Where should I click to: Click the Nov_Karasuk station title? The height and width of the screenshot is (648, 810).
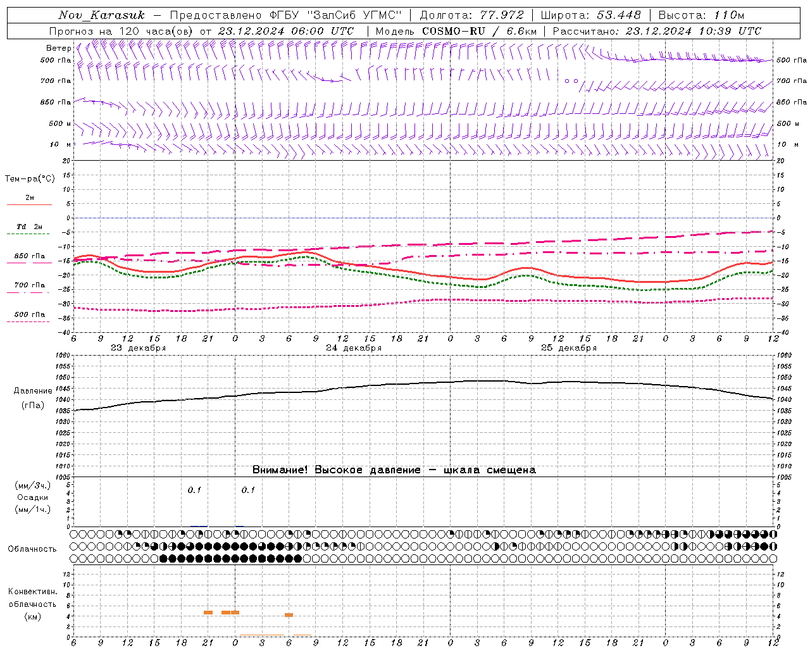101,15
